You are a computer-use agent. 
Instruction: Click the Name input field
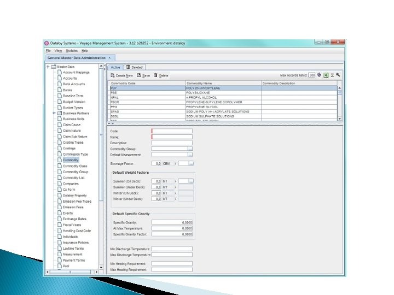coord(172,137)
